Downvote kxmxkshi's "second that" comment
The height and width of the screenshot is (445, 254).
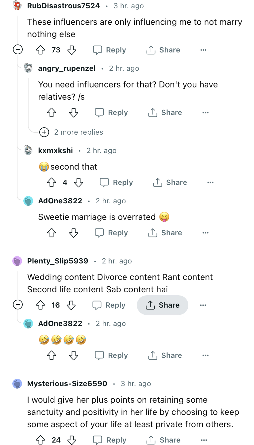[79, 182]
